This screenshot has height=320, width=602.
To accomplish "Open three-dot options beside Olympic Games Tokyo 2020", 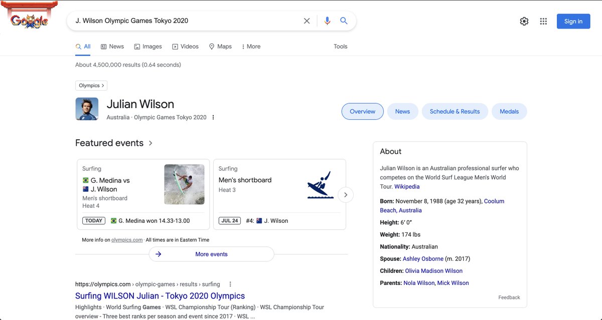I will 213,118.
